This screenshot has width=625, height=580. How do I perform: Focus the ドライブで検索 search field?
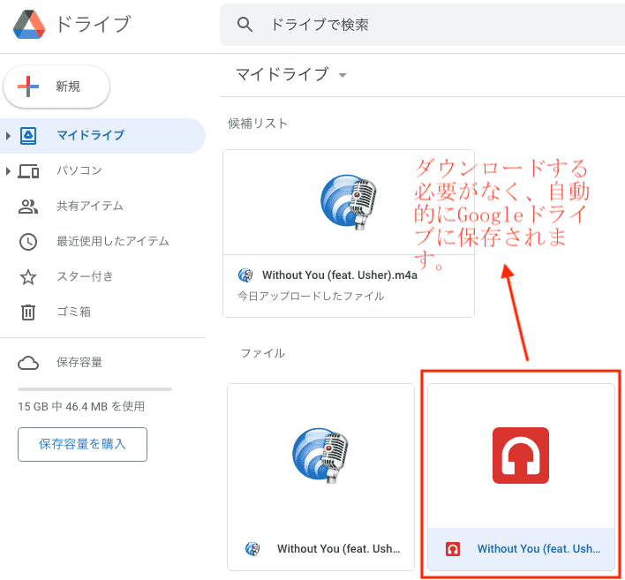(x=423, y=25)
